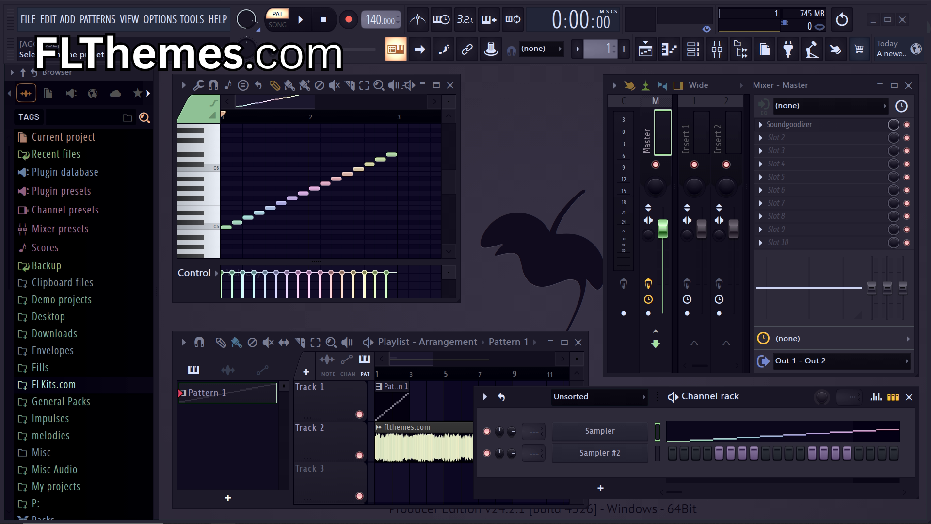Expand the Slot 2 options arrow
The width and height of the screenshot is (931, 524).
761,138
